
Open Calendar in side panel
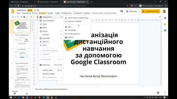pos(165,18)
